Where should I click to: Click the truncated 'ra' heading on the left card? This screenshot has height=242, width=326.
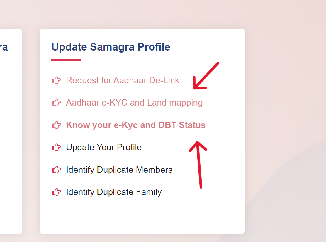coord(4,47)
